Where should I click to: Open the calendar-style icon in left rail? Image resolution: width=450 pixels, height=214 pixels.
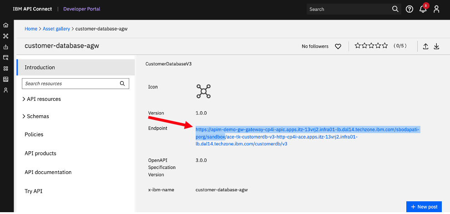coord(6,80)
